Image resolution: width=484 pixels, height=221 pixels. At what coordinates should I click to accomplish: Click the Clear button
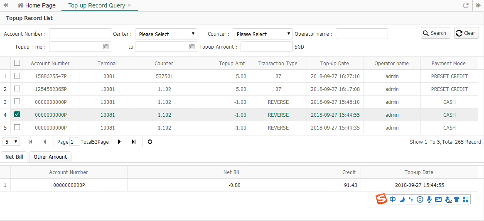tap(466, 33)
